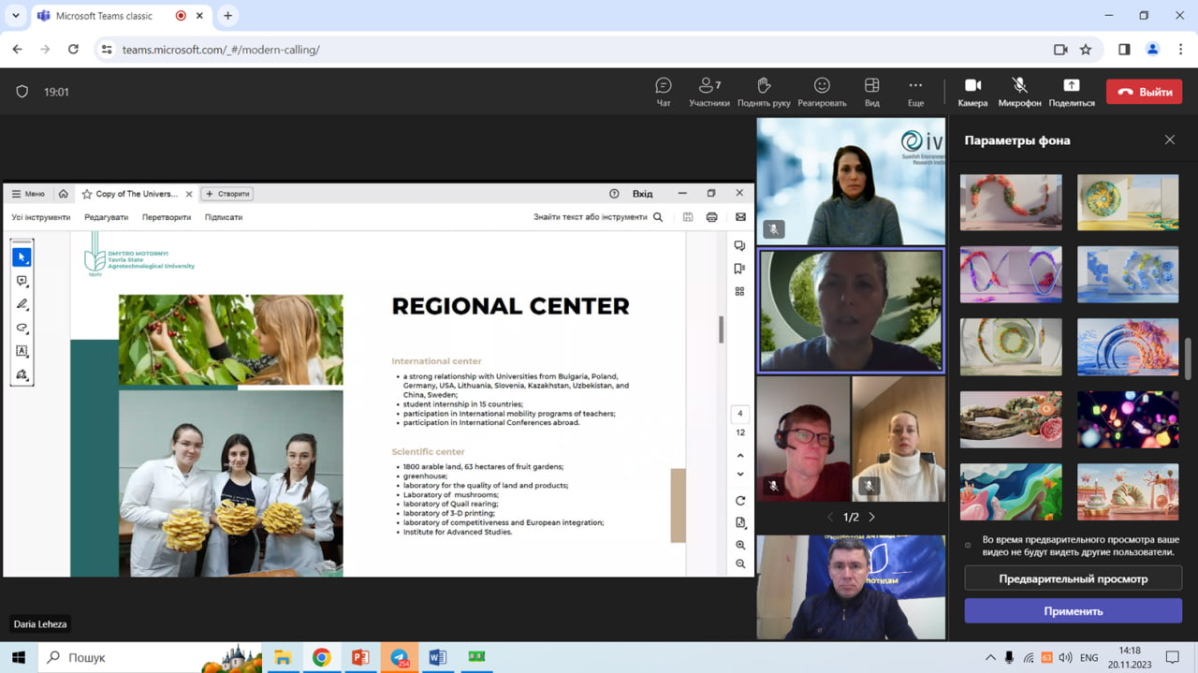Open the tab list dropdown in Chrome
This screenshot has height=673, width=1198.
tap(15, 16)
